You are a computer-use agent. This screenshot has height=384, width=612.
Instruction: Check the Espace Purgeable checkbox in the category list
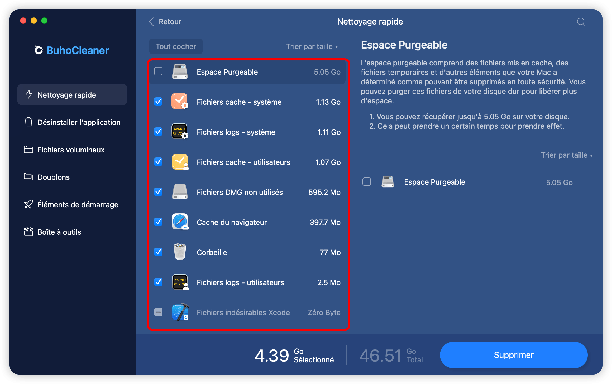[x=158, y=71]
